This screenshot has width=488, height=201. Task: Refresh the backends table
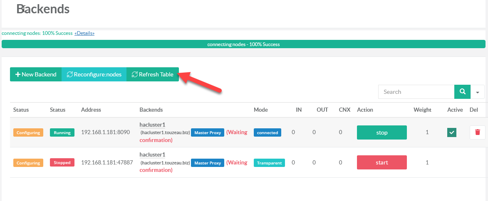tap(152, 74)
